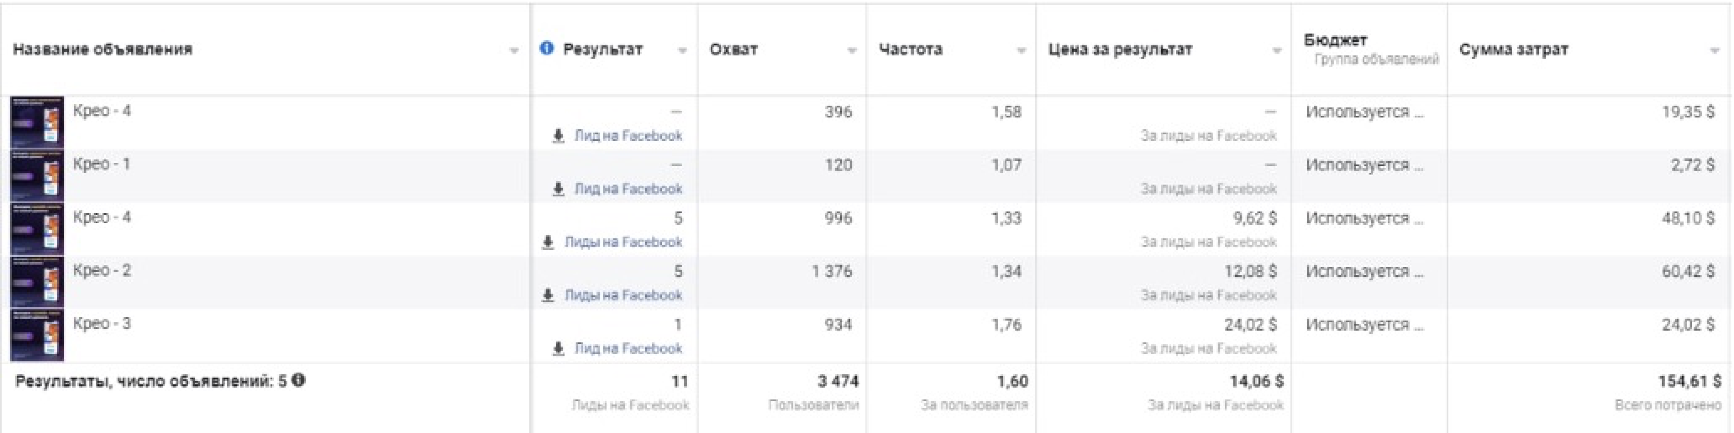This screenshot has height=433, width=1734.
Task: Open the Частота column dropdown arrow
Action: coord(1021,51)
